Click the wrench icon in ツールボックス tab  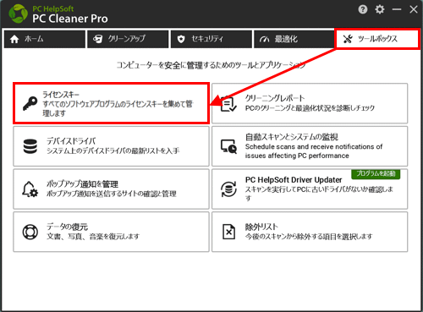348,39
